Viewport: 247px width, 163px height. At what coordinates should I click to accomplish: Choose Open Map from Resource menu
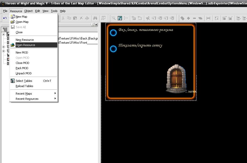(34, 22)
